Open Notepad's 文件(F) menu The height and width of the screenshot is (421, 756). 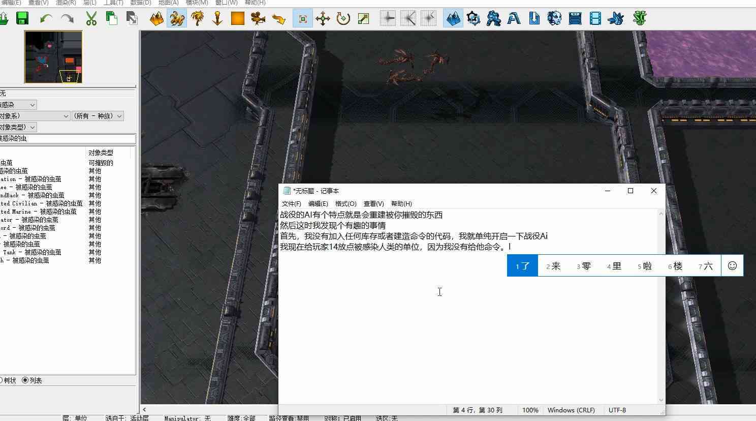coord(291,203)
